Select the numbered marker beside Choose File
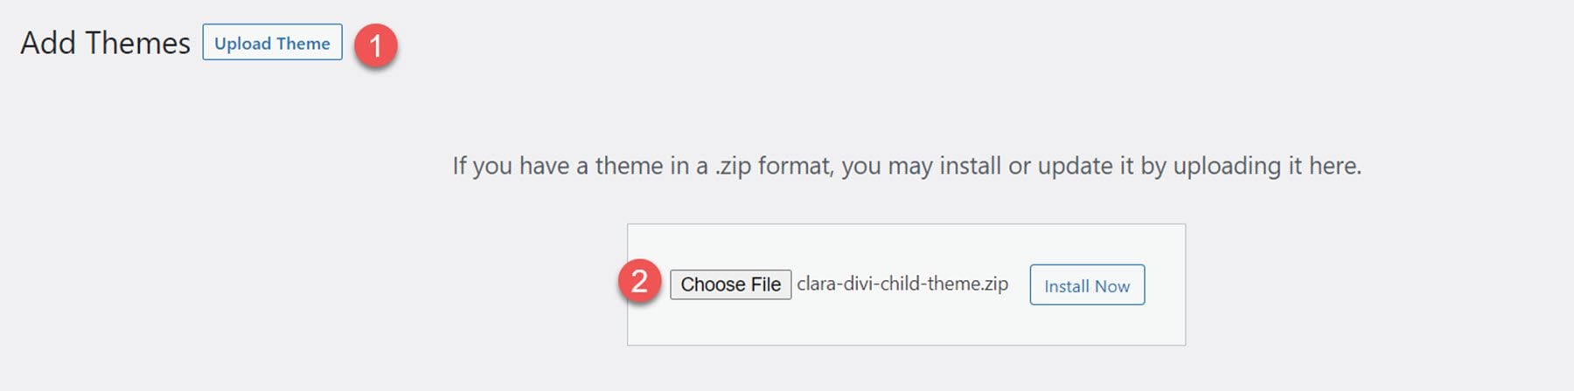Viewport: 1574px width, 391px height. pyautogui.click(x=639, y=282)
